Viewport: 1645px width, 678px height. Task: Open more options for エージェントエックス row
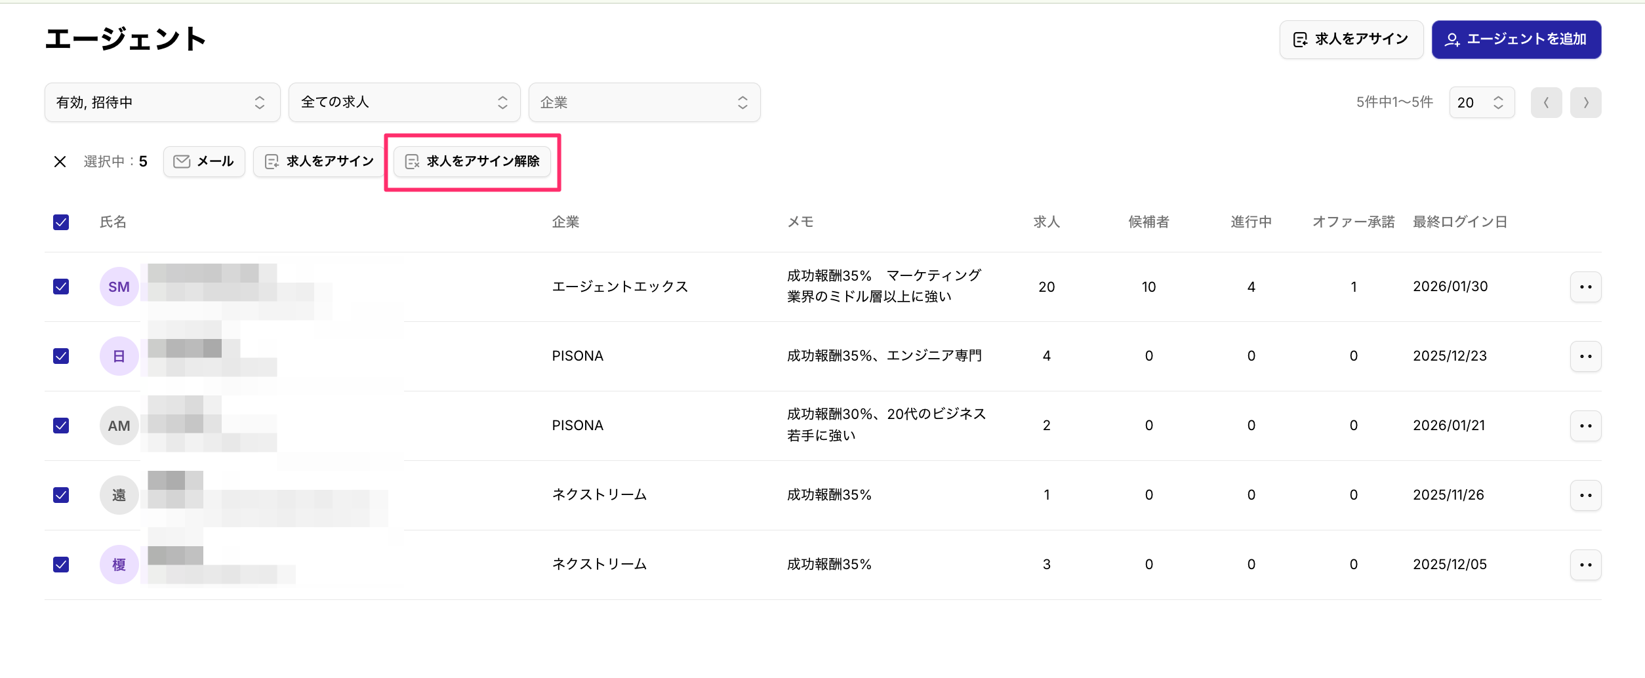click(x=1585, y=287)
